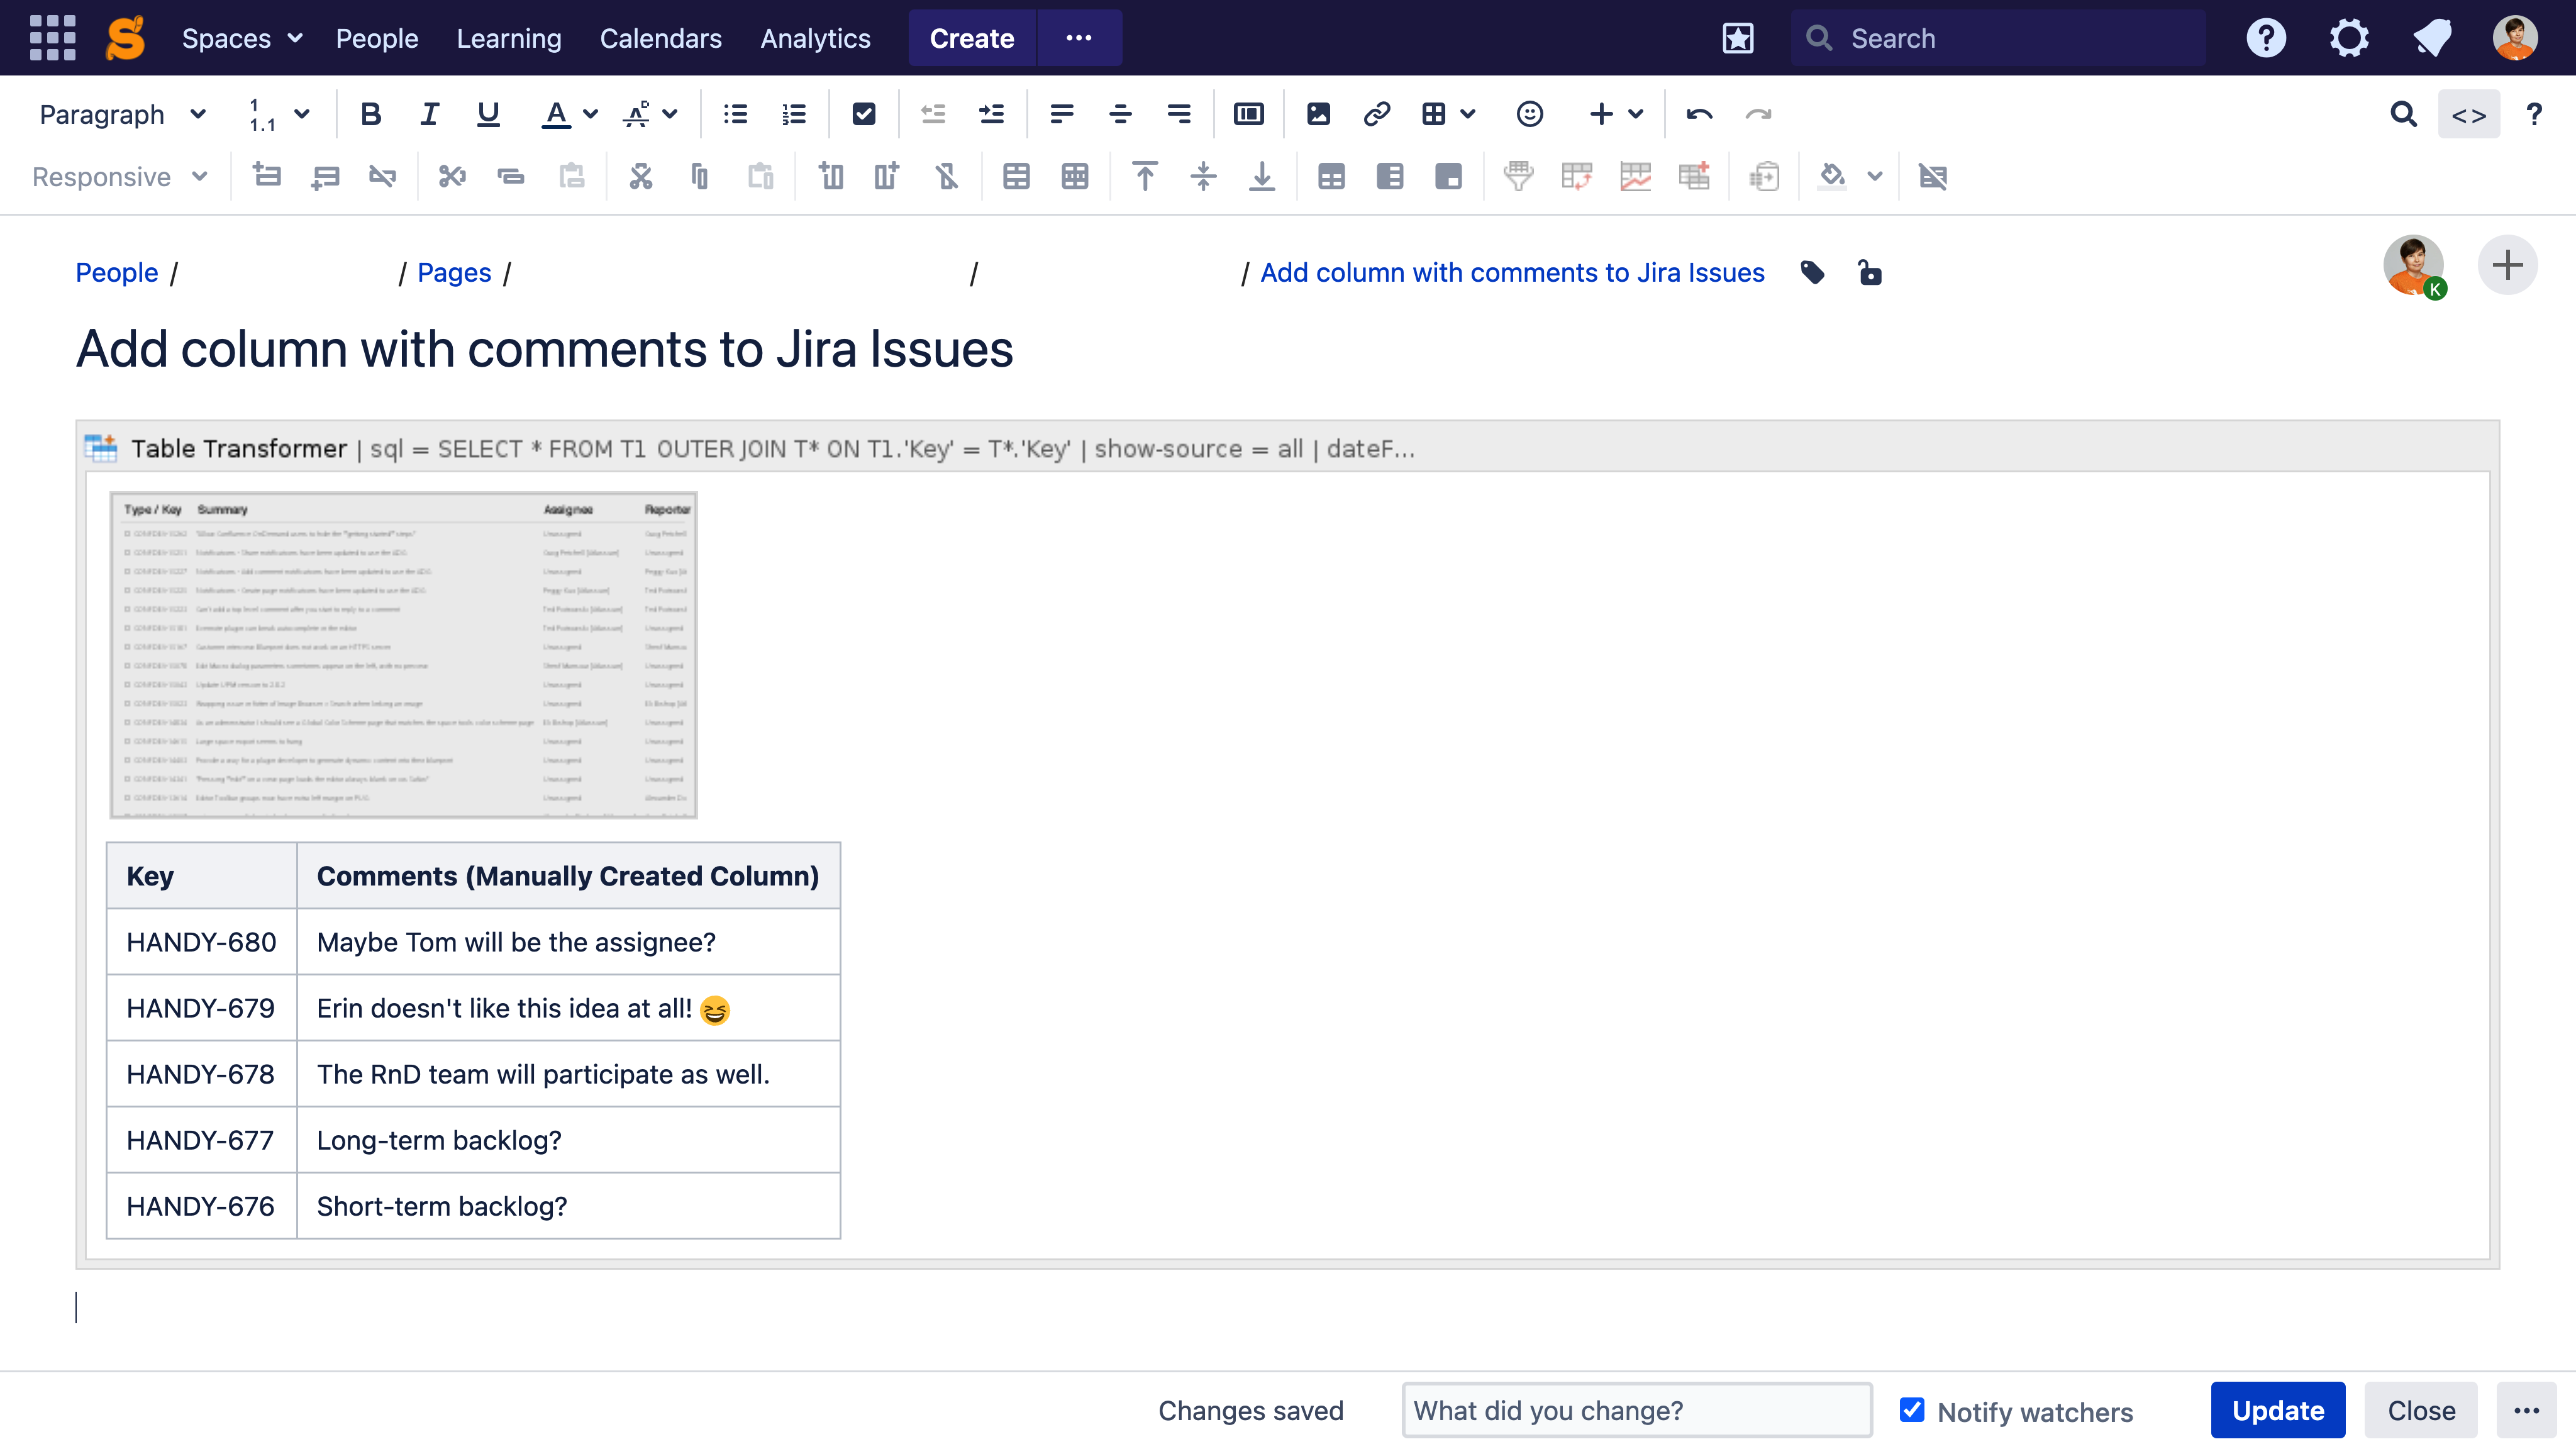Insert a numbered list
Viewport: 2576px width, 1449px height.
click(794, 114)
